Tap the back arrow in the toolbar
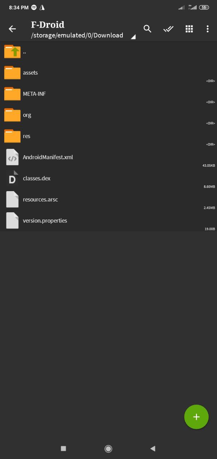The width and height of the screenshot is (217, 459). [x=12, y=29]
